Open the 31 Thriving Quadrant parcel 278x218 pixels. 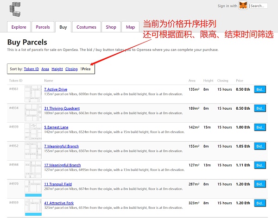62,108
